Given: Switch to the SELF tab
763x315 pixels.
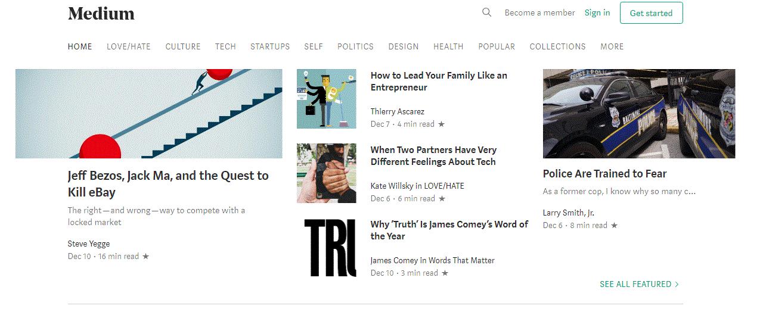Looking at the screenshot, I should pos(314,46).
